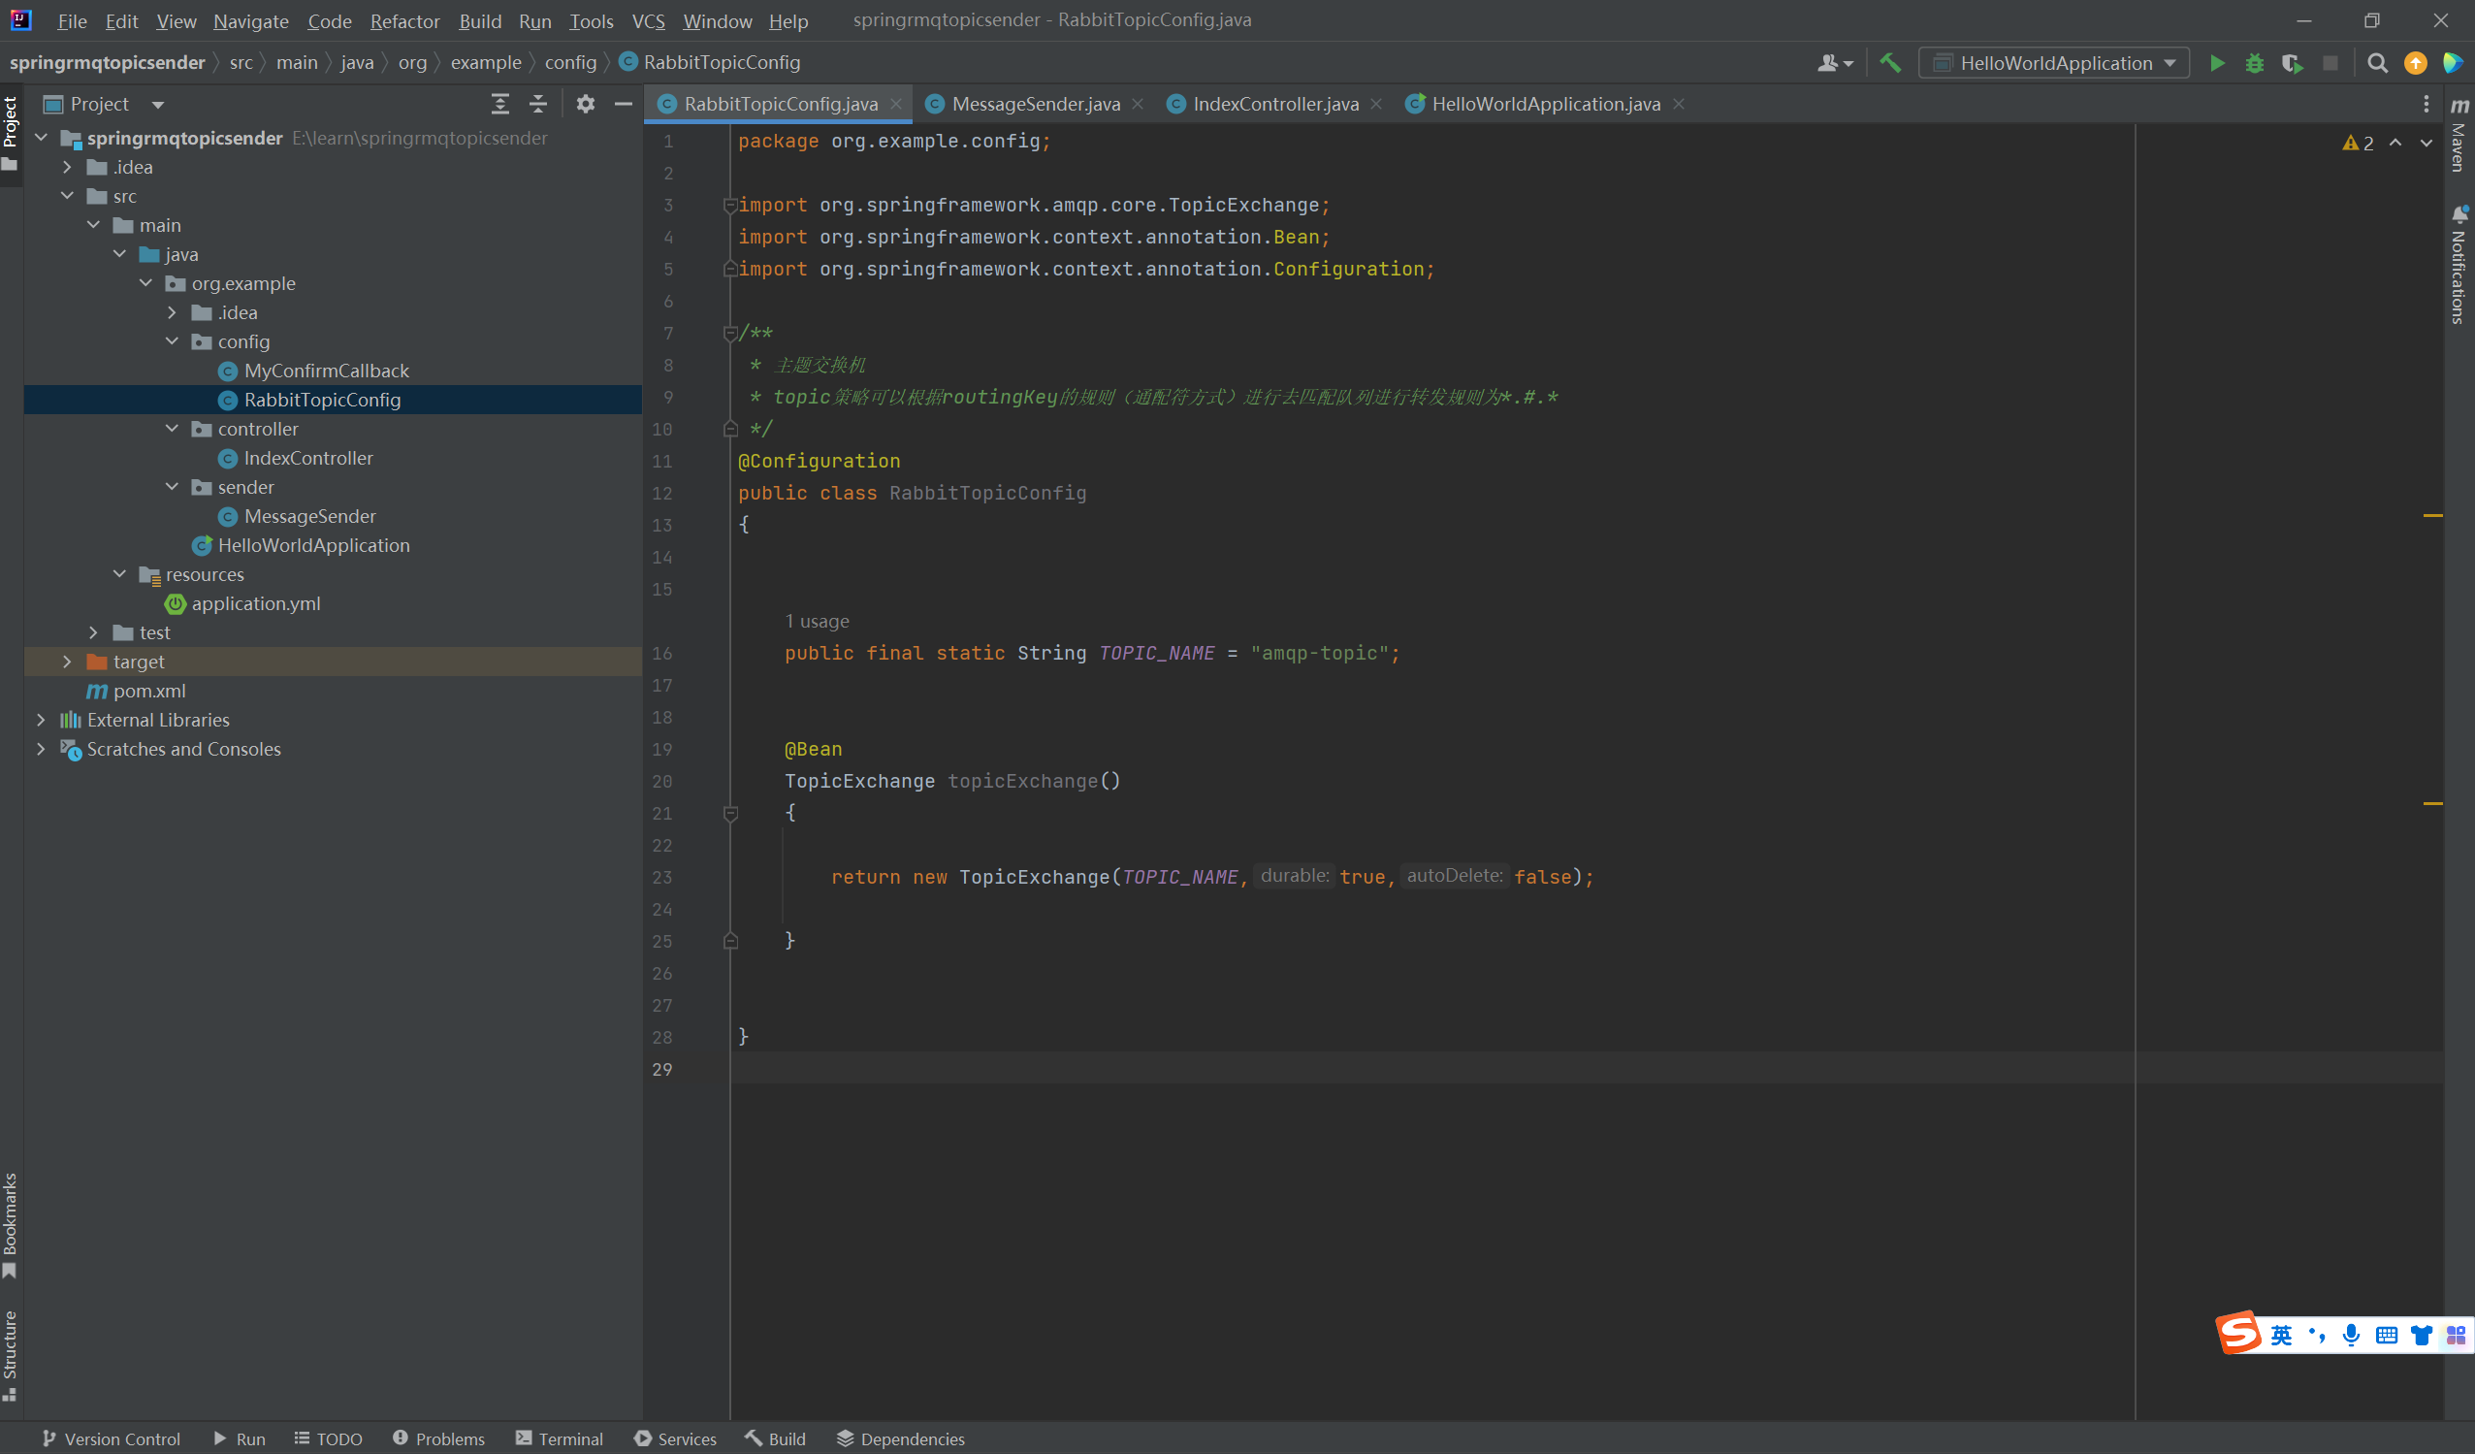Run HelloWorldApplication with the green play button
The width and height of the screenshot is (2475, 1454).
pos(2217,63)
